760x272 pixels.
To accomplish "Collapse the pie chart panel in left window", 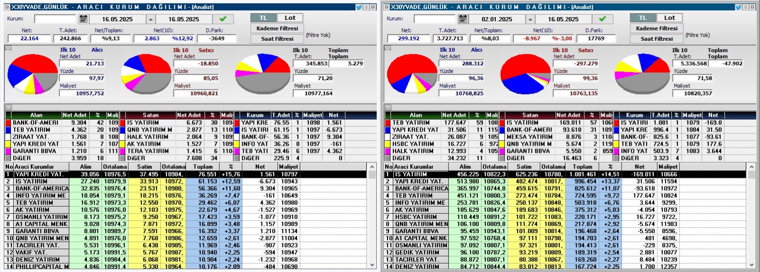I will click(x=8, y=48).
